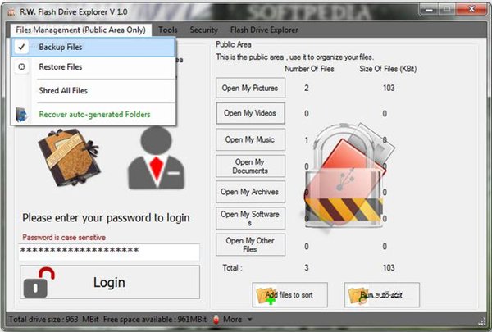Click the total file count 3
This screenshot has width=492, height=332.
coord(307,268)
